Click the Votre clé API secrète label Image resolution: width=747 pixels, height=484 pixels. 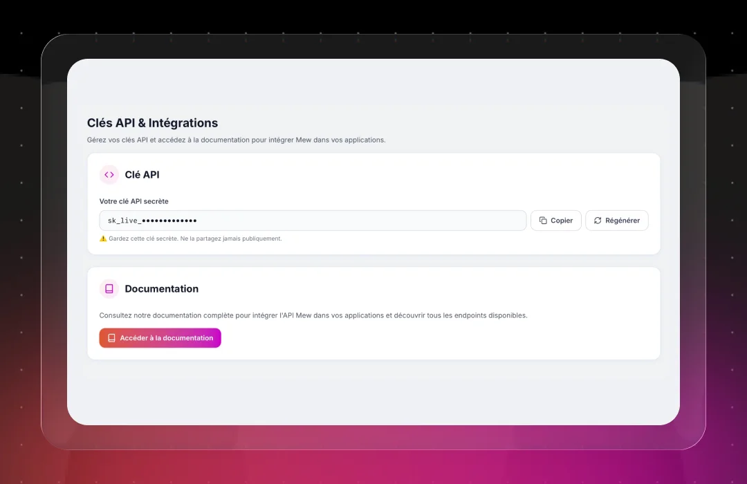pyautogui.click(x=134, y=201)
